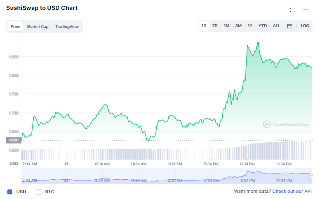Viewport: 322px width, 199px height.
Task: Select the 1Y time range
Action: click(250, 26)
